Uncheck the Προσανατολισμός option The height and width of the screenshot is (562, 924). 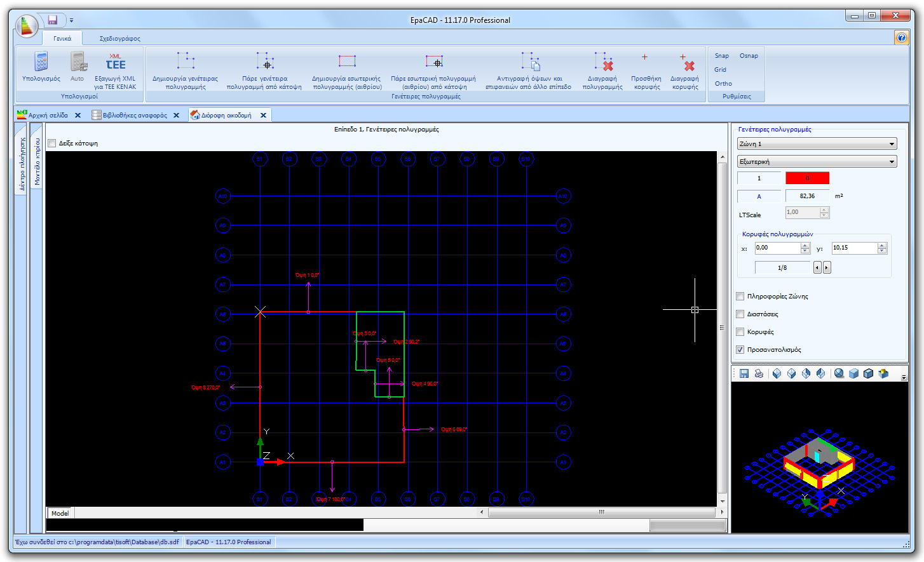point(740,349)
